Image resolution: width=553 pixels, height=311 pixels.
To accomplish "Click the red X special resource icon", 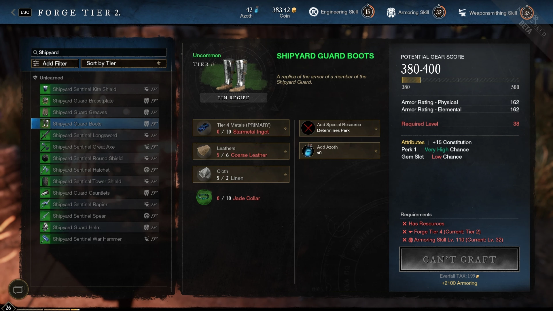I will pyautogui.click(x=308, y=128).
